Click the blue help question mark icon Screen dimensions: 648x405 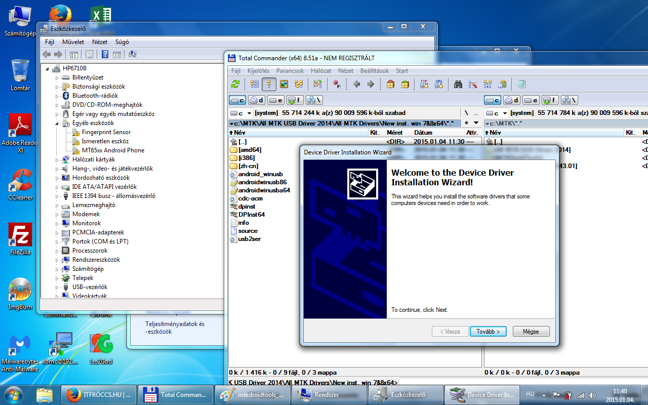point(105,54)
